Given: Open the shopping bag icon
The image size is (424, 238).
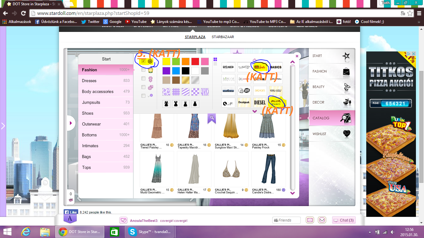Looking at the screenshot, I should pos(71,200).
